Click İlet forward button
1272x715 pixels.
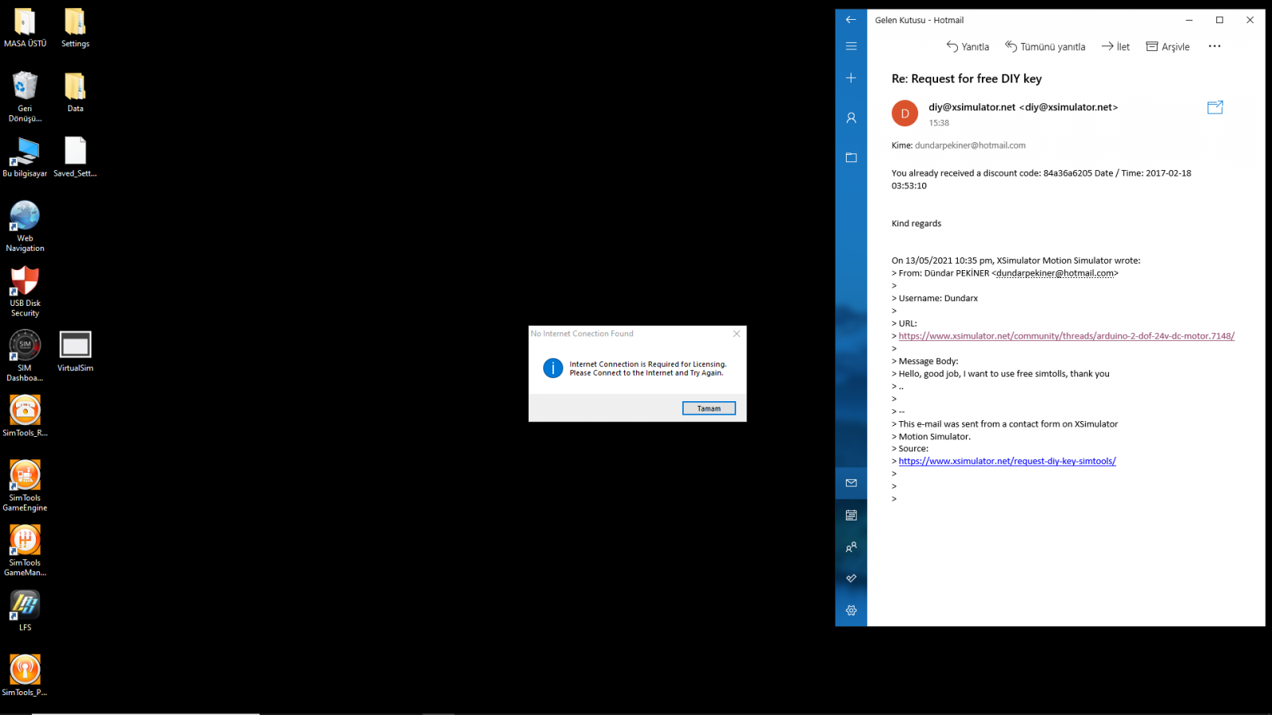tap(1115, 47)
